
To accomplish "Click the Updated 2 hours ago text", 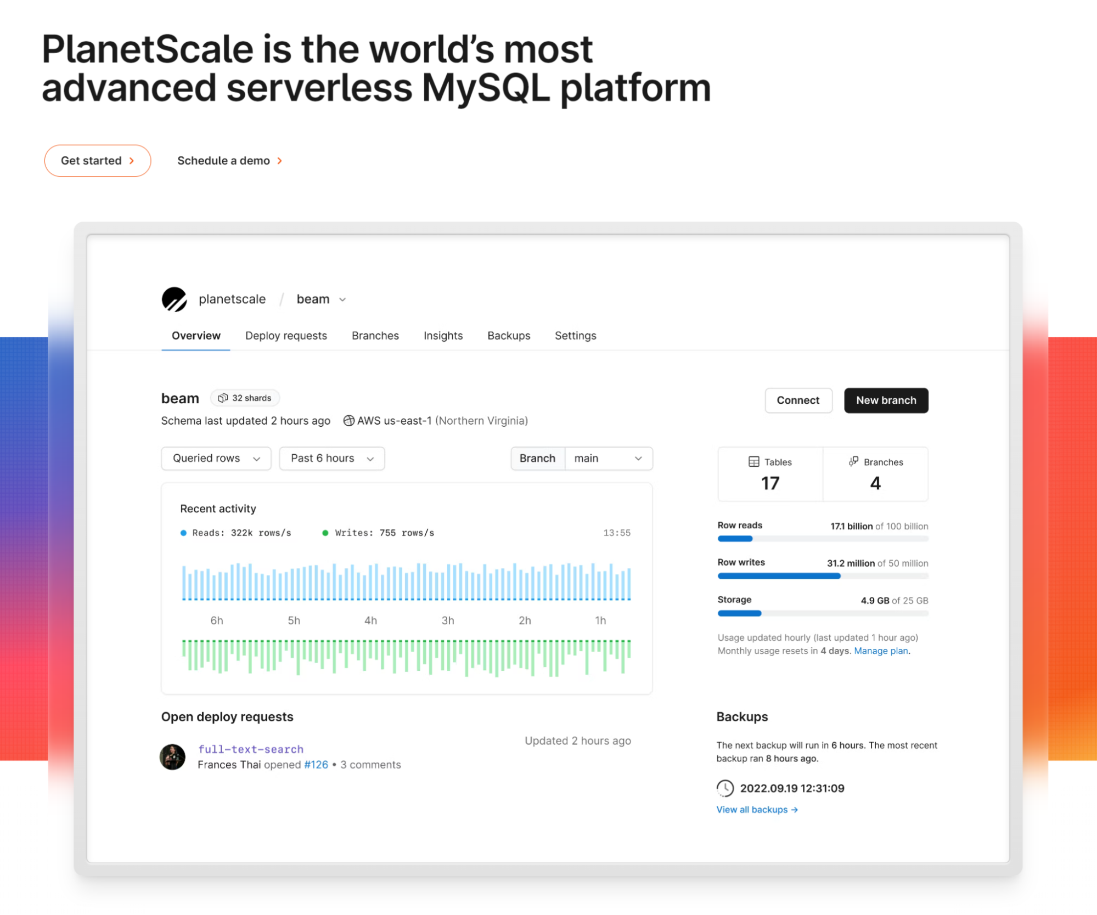I will (578, 741).
